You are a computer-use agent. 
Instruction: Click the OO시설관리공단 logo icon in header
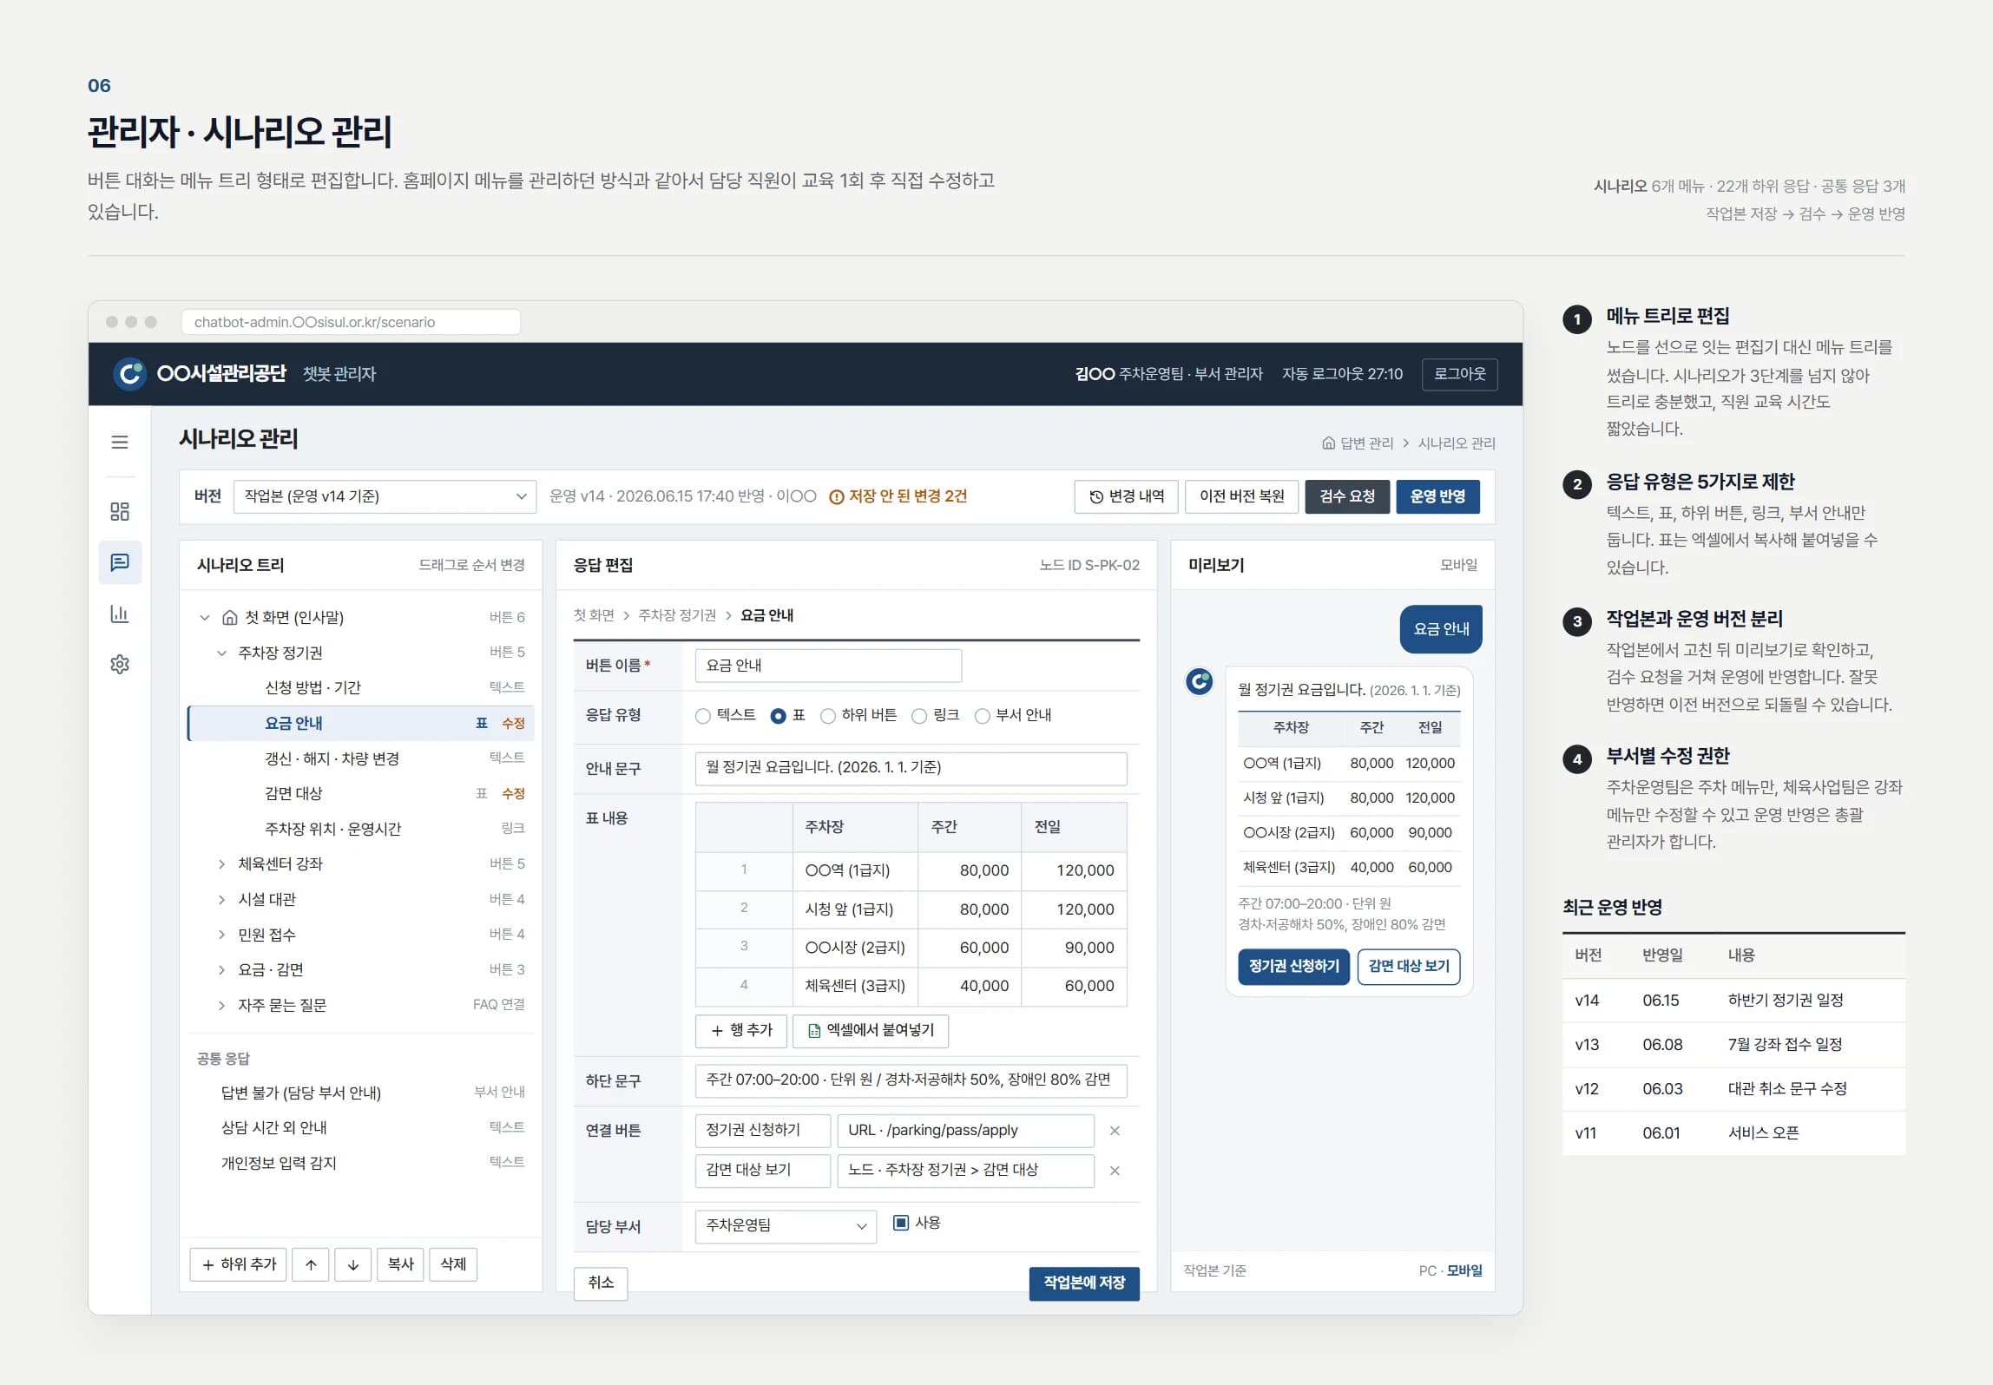tap(129, 374)
